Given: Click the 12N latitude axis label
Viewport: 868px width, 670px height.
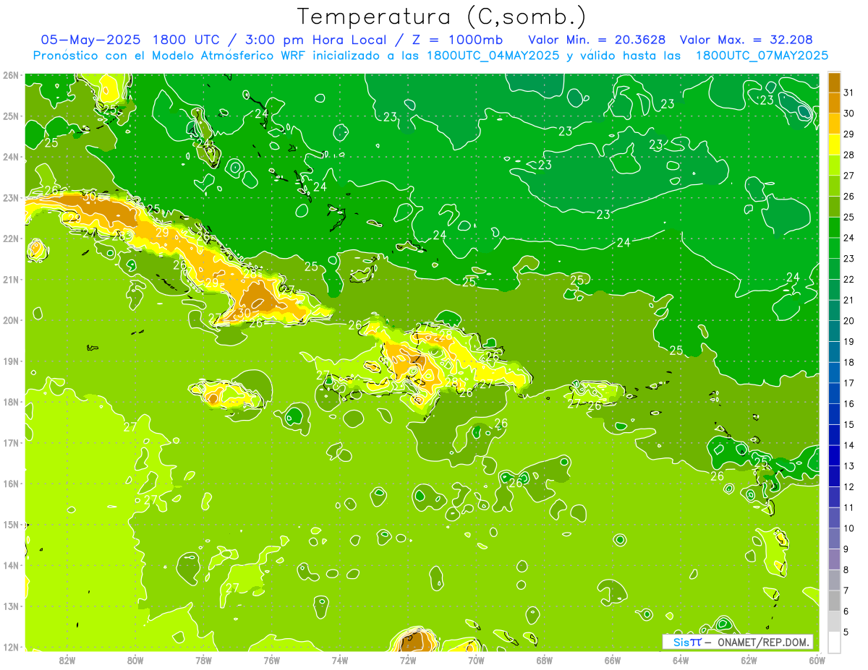Looking at the screenshot, I should tap(10, 647).
